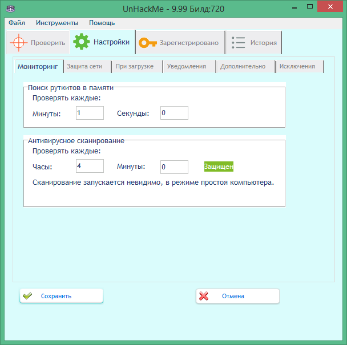Open the Помощь menu
Viewport: 347px width, 345px height.
click(x=102, y=23)
